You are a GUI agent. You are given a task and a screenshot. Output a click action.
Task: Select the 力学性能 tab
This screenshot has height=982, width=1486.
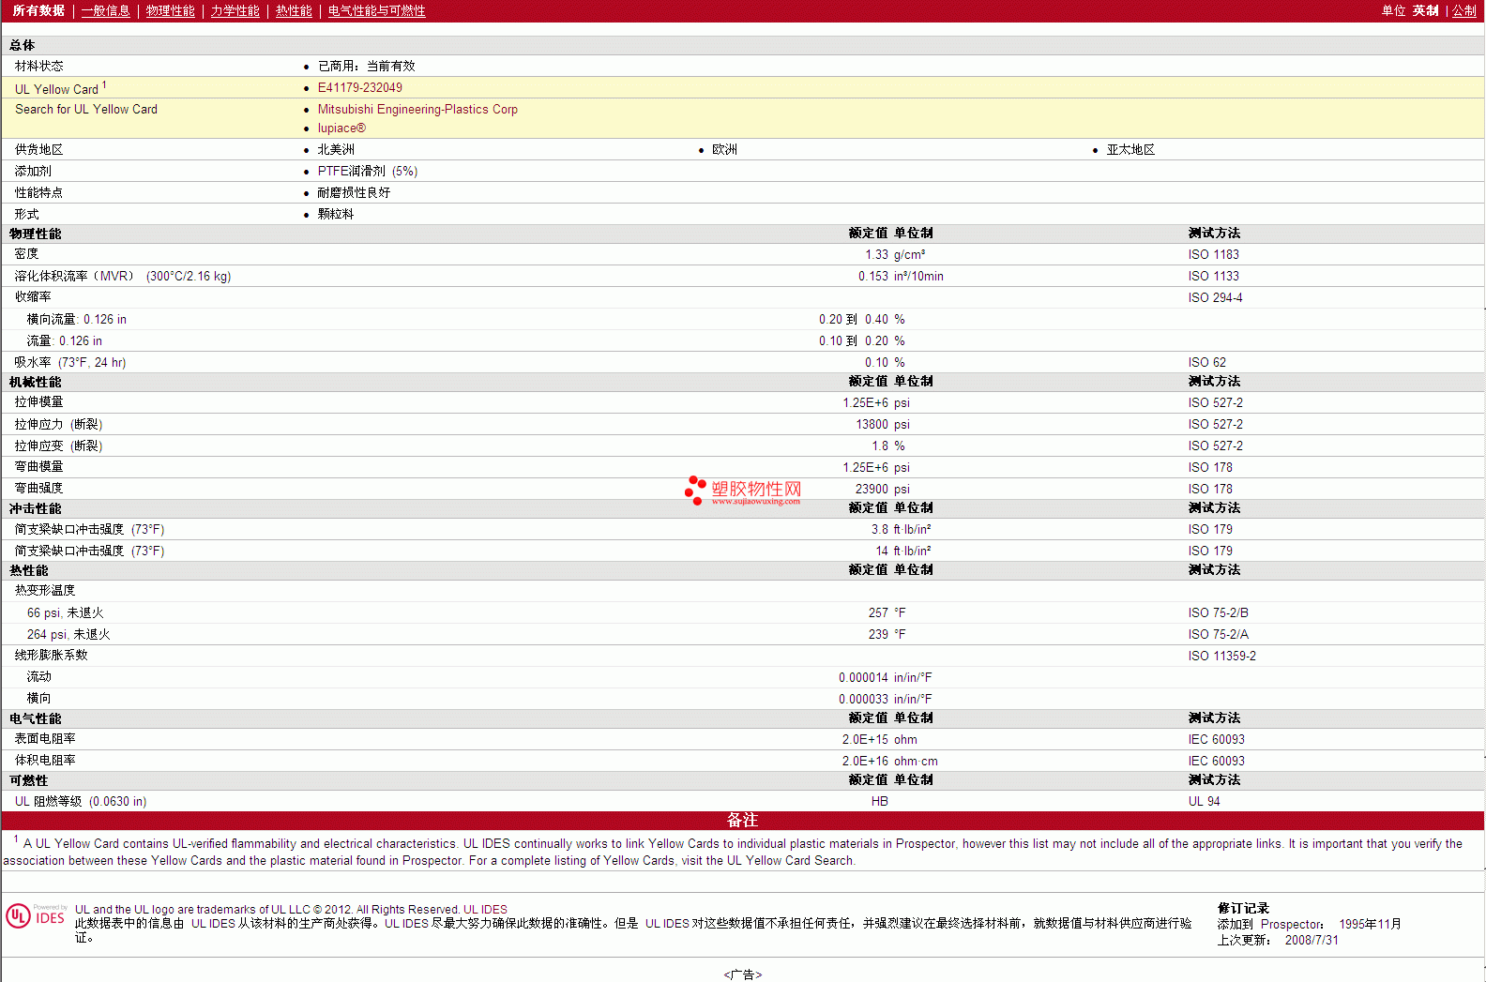tap(235, 11)
